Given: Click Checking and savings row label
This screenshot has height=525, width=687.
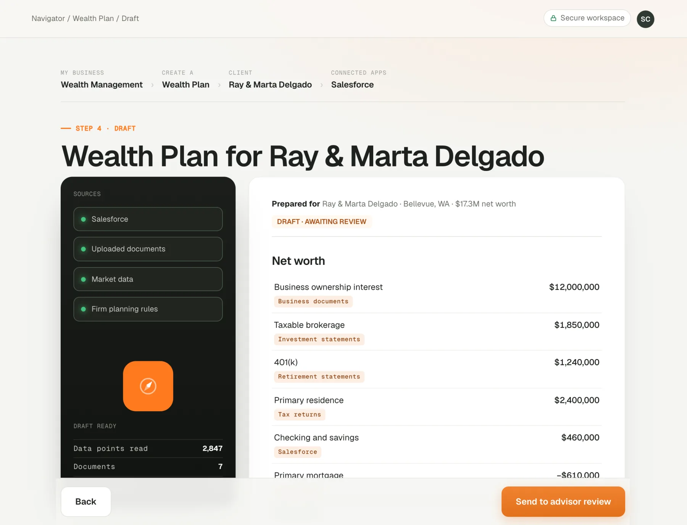Looking at the screenshot, I should point(316,438).
